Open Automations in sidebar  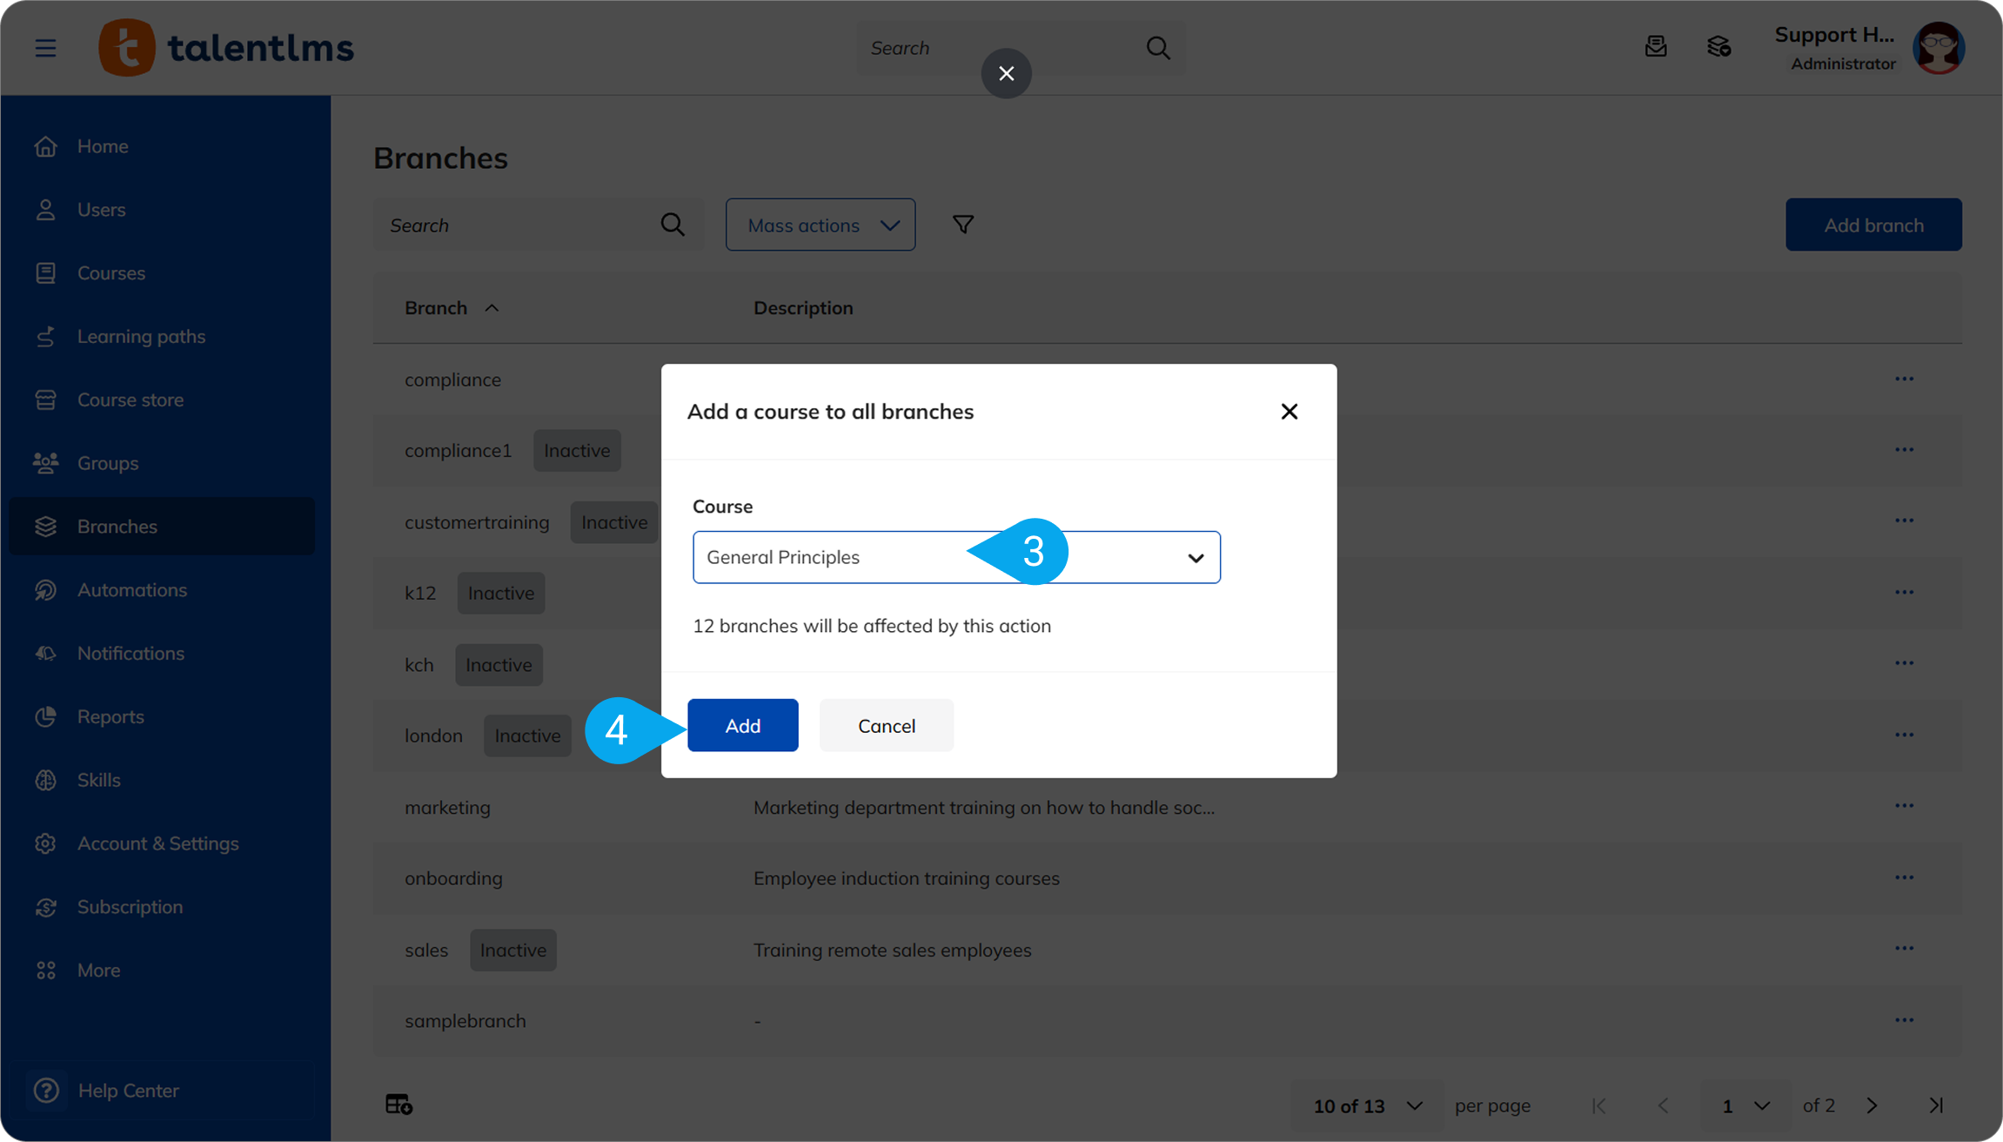coord(131,589)
